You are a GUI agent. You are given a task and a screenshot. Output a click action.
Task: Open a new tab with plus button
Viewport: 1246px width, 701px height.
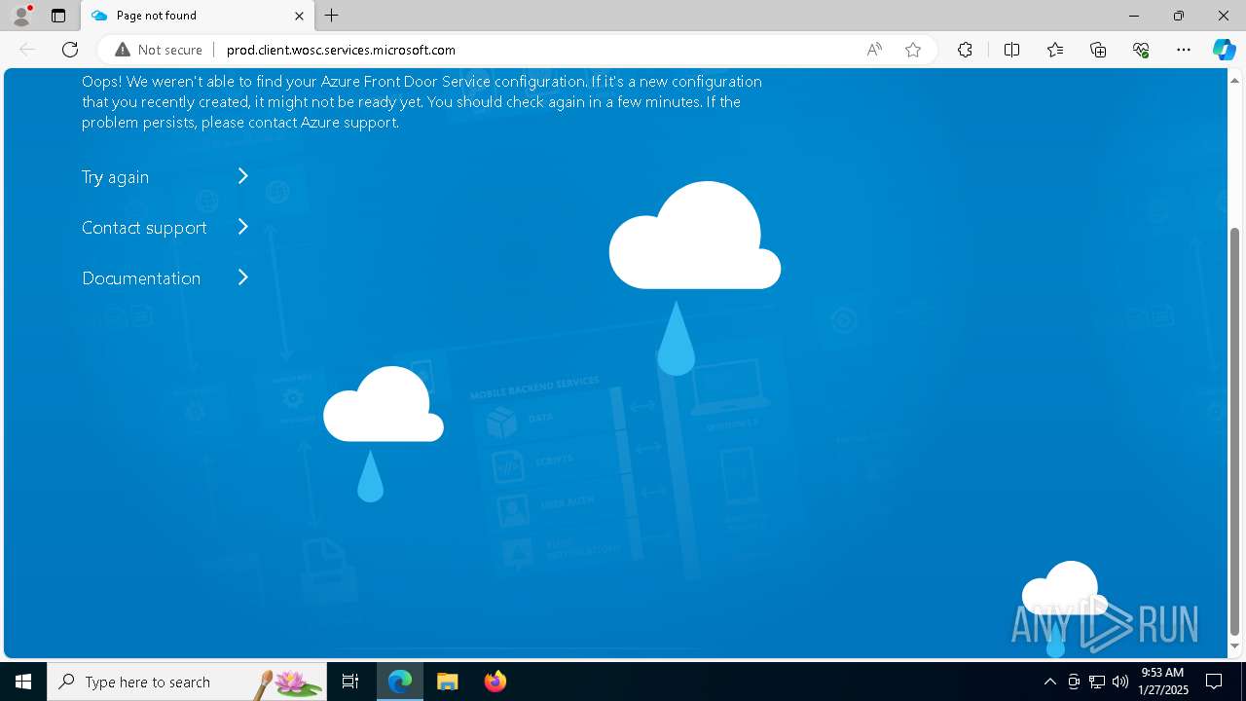click(332, 16)
